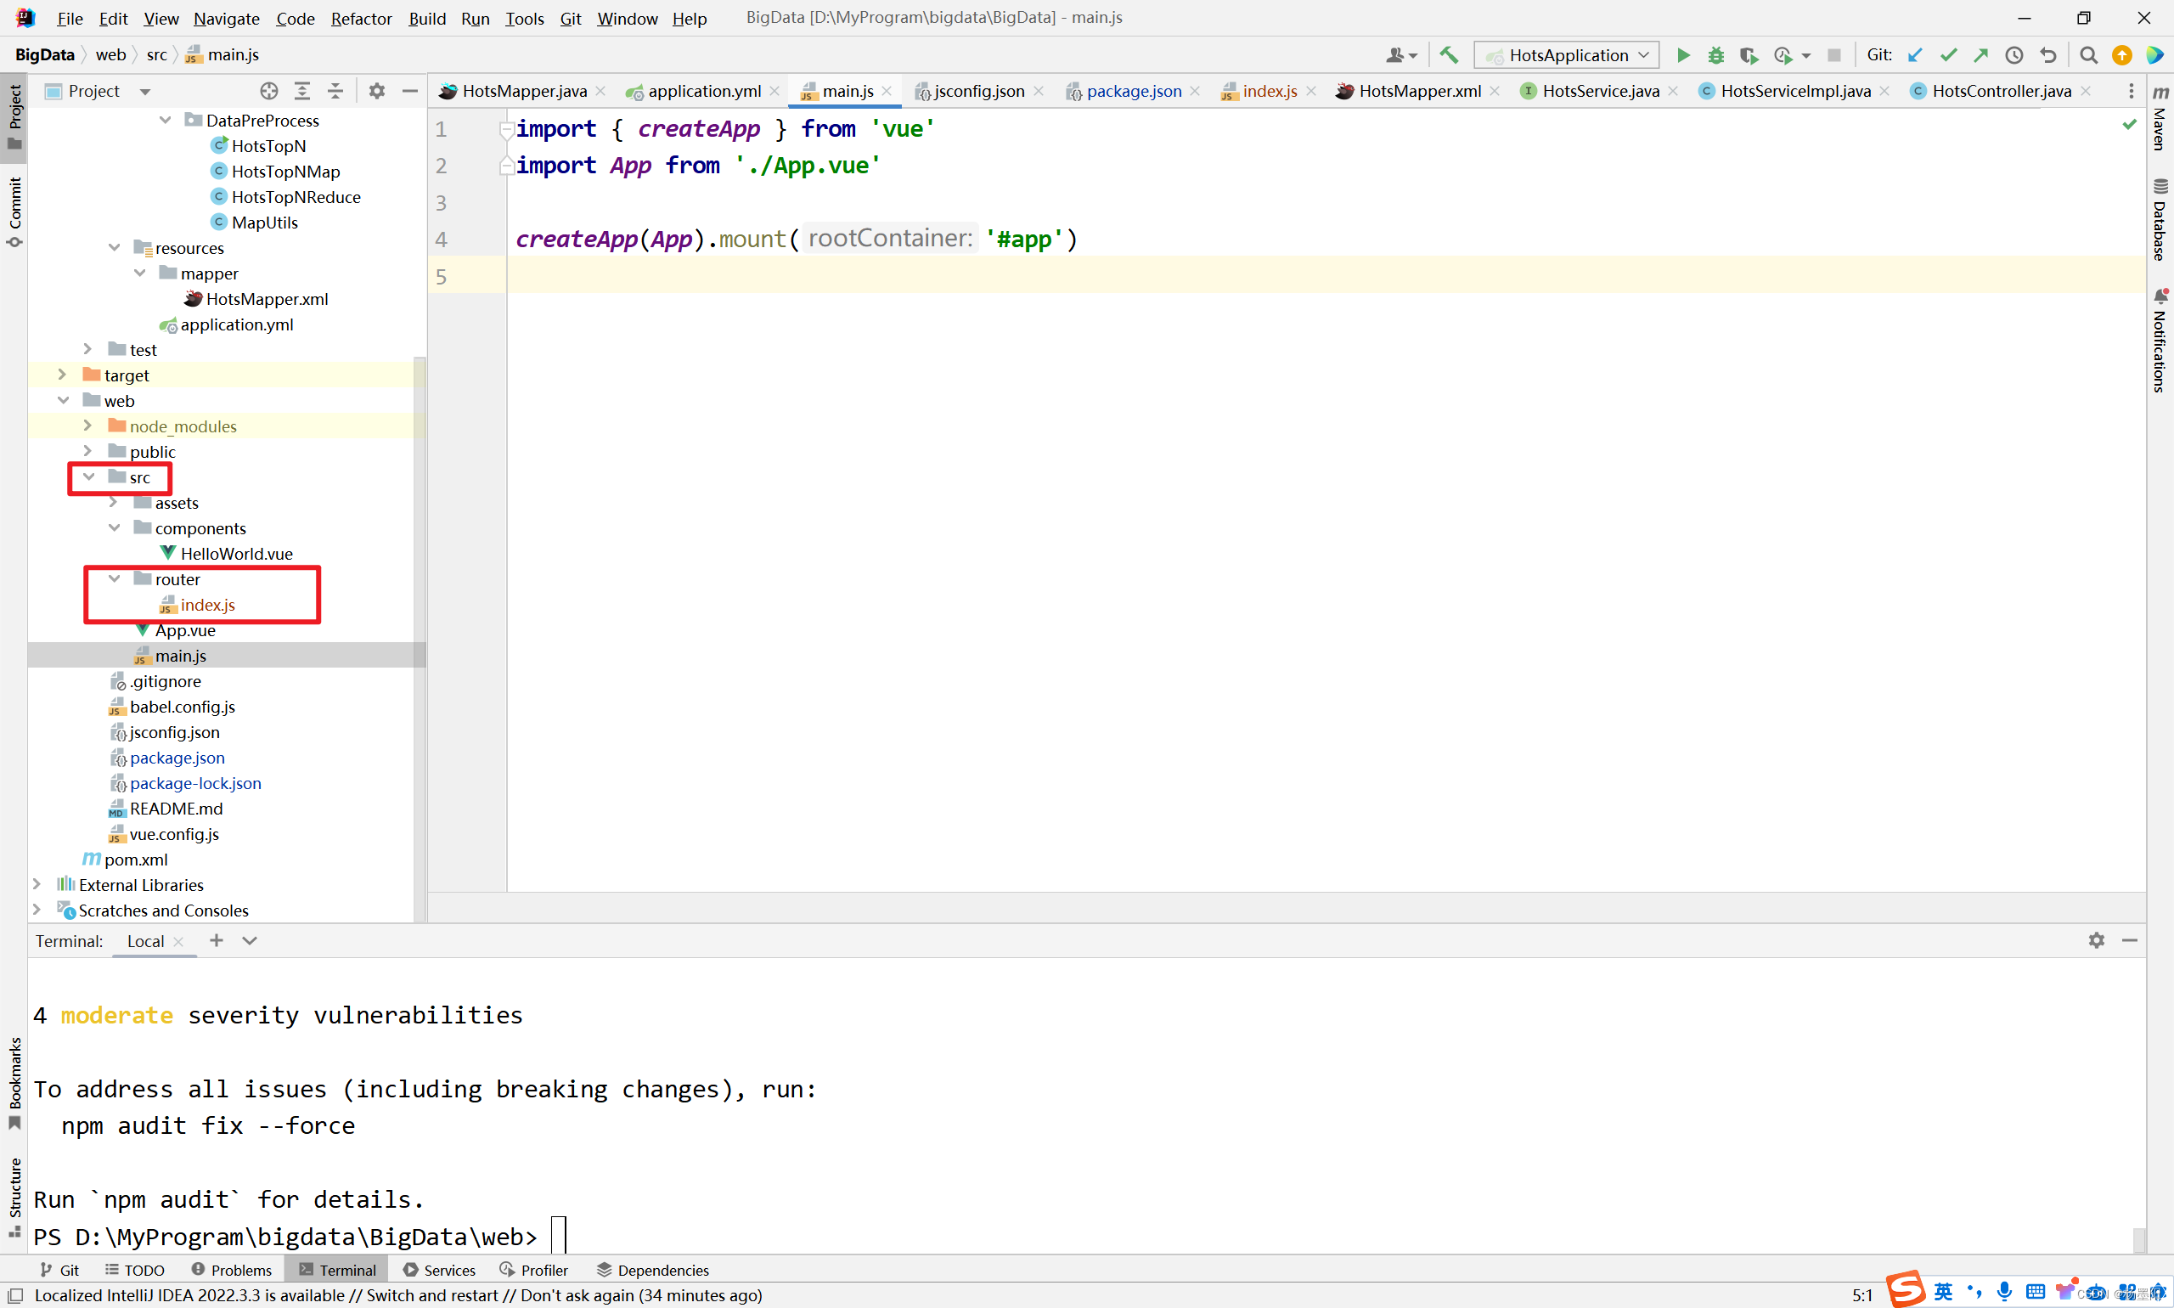This screenshot has height=1308, width=2174.
Task: Open the Build menu
Action: coord(426,19)
